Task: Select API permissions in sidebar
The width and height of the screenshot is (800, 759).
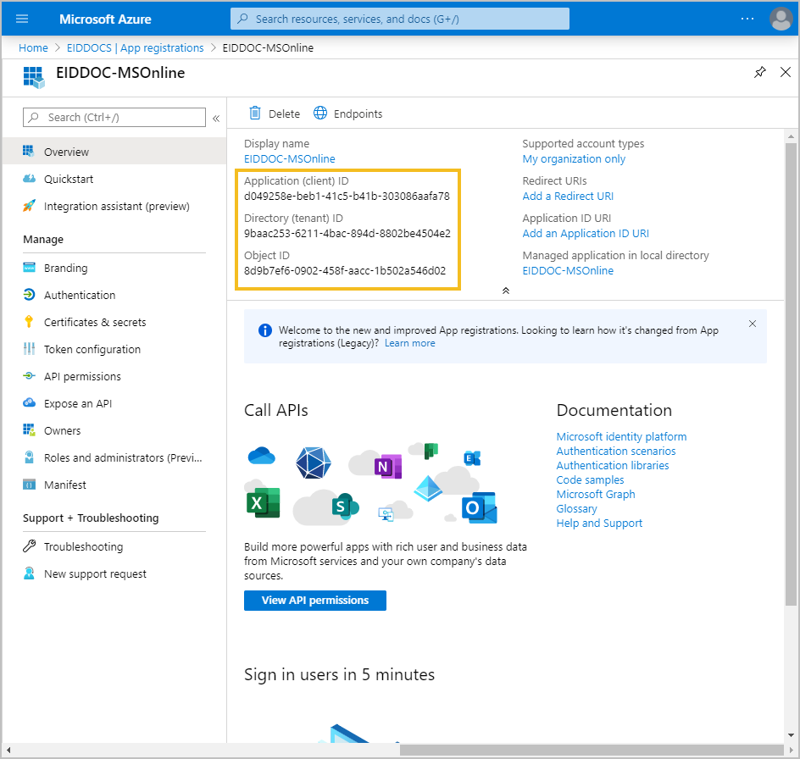Action: pos(82,376)
